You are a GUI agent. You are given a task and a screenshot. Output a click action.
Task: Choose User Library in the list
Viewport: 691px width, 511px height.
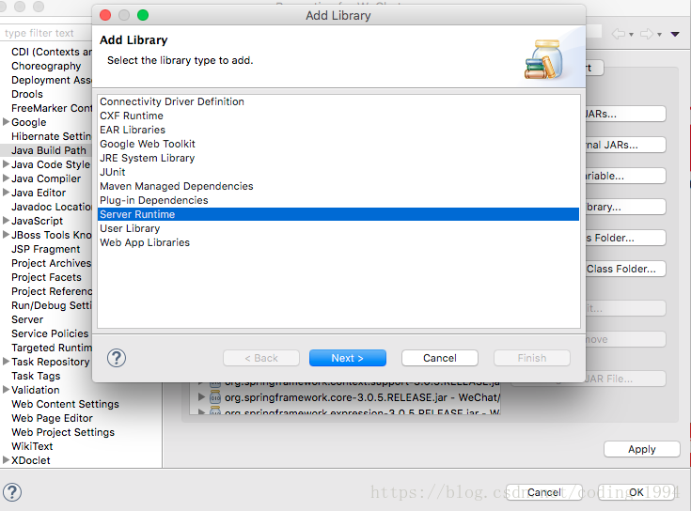338,228
